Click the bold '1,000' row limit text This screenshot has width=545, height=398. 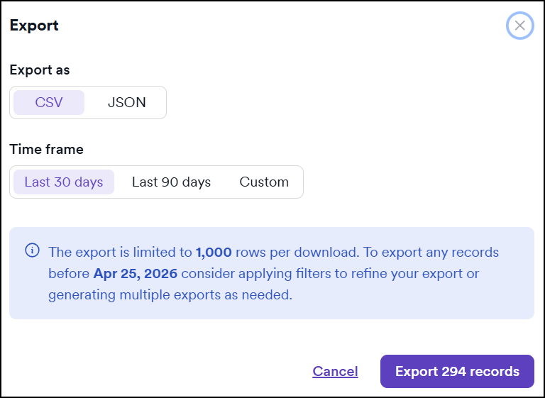pos(214,252)
